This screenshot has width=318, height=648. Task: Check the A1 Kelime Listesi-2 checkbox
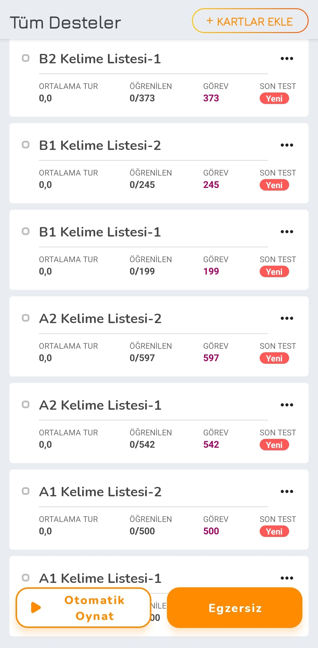pyautogui.click(x=26, y=491)
